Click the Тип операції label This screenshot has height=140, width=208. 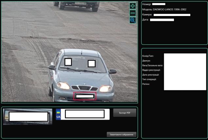click(x=149, y=79)
